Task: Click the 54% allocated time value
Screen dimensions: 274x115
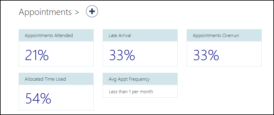Action: pos(38,98)
